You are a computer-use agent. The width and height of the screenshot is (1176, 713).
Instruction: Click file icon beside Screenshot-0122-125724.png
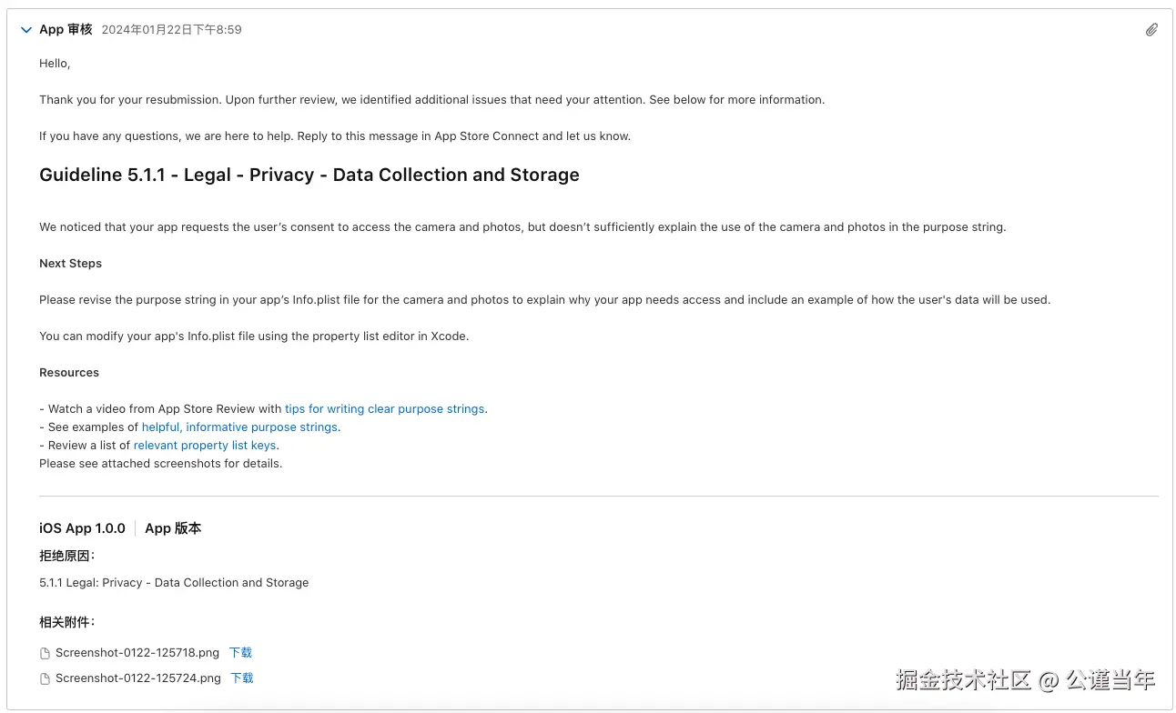(x=45, y=678)
